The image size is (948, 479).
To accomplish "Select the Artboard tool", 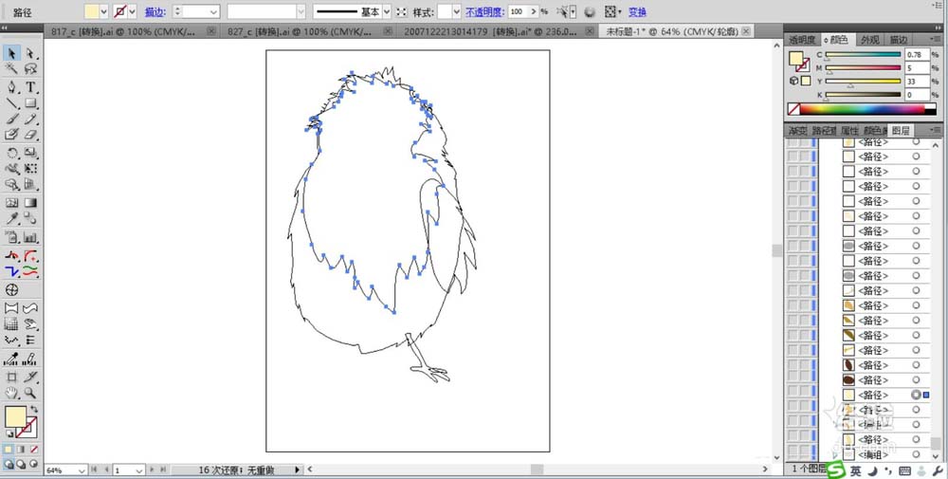I will pos(11,378).
